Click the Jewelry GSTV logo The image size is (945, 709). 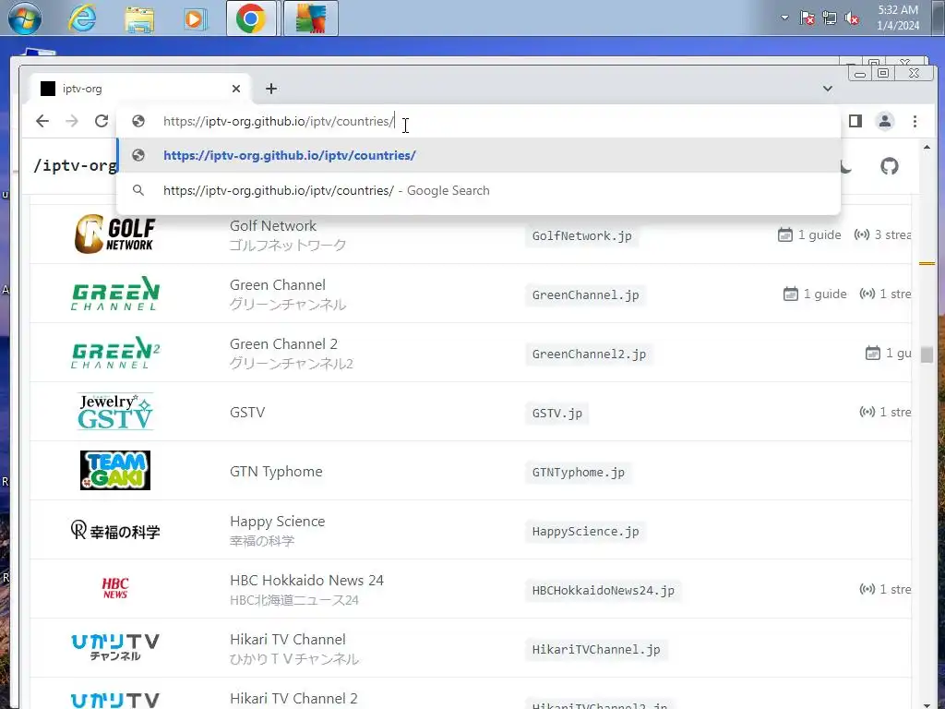point(115,411)
